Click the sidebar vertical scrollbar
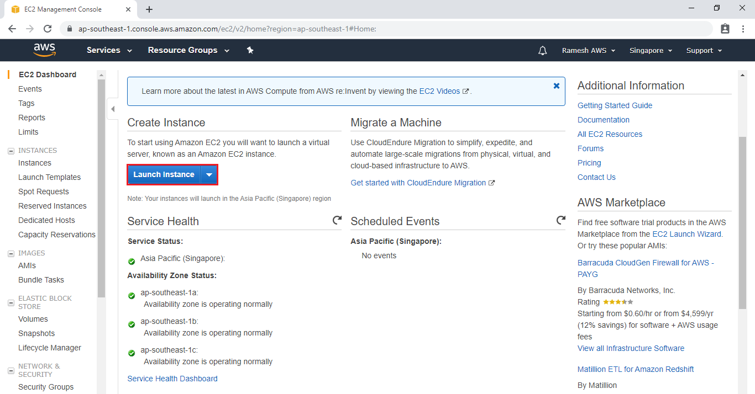The height and width of the screenshot is (394, 755). pos(101,188)
